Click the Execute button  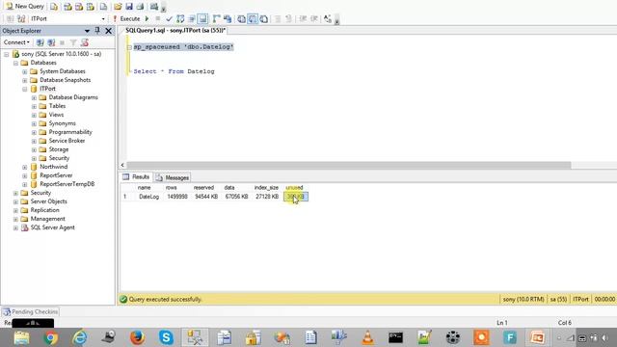click(126, 18)
